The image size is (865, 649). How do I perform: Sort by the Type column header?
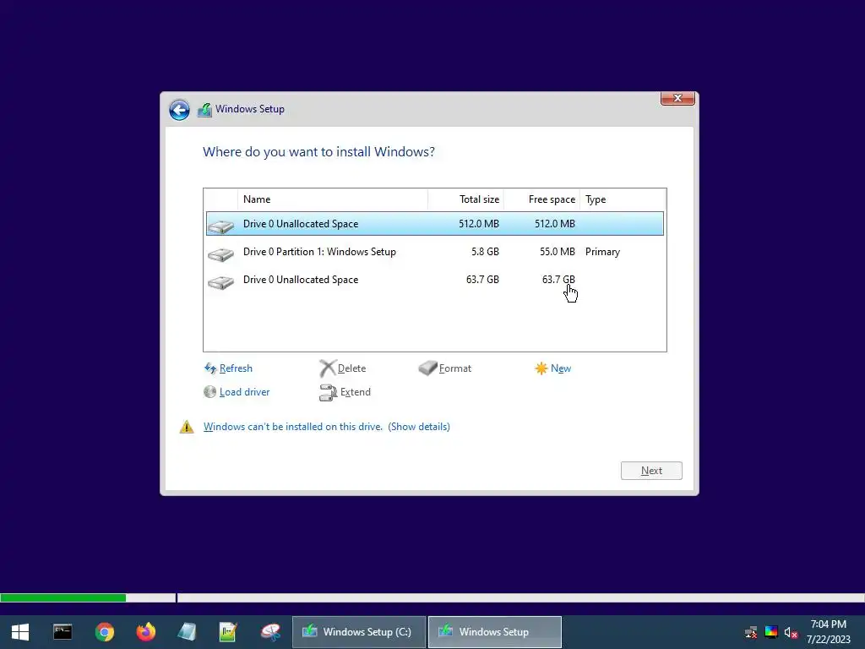click(x=623, y=199)
